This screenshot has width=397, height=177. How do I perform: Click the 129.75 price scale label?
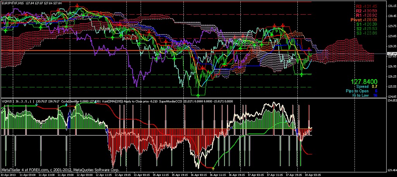pyautogui.click(x=392, y=26)
